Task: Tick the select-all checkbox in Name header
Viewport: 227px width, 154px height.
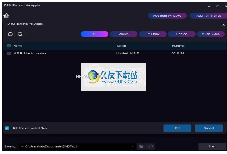Action: click(x=9, y=46)
